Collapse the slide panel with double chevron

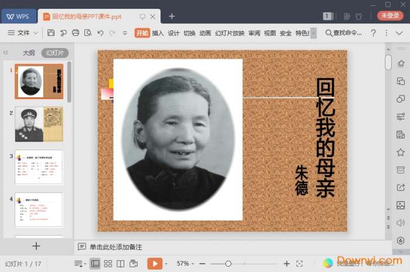[6, 53]
